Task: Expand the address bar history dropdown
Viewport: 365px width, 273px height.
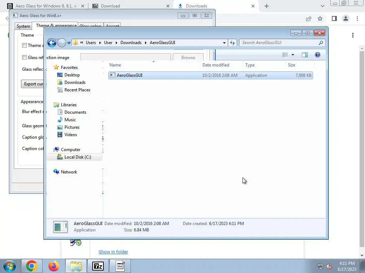Action: pyautogui.click(x=224, y=43)
